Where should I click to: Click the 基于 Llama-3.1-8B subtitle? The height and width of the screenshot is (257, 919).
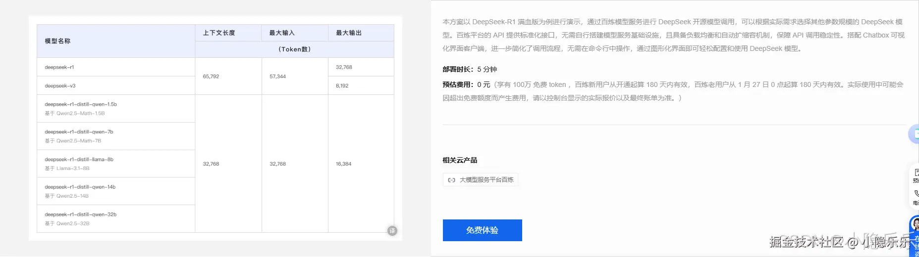tap(67, 169)
